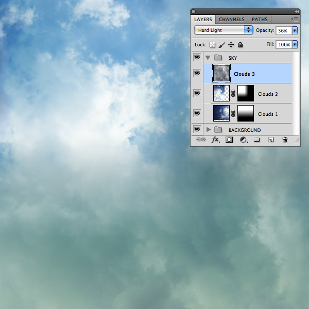Image resolution: width=309 pixels, height=309 pixels.
Task: Click the Clouds 2 mask link icon
Action: click(x=233, y=93)
